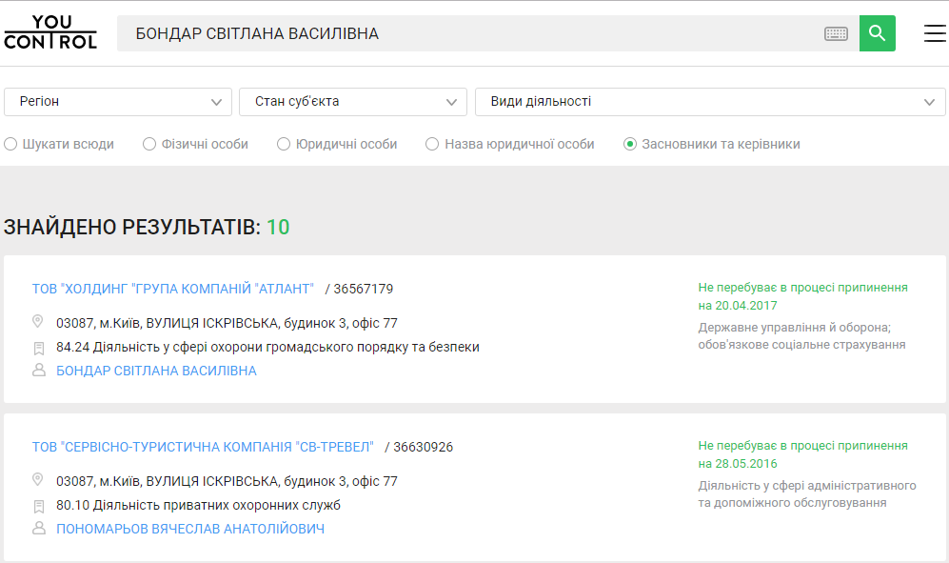The height and width of the screenshot is (563, 949).
Task: Click location pin icon in АТЛАНТ result
Action: tap(38, 322)
